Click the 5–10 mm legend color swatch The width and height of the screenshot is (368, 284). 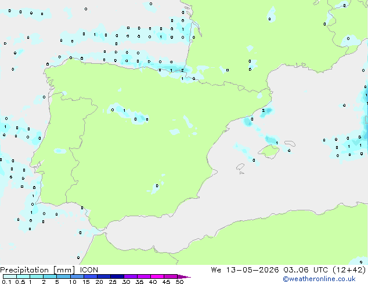pyautogui.click(x=63, y=276)
